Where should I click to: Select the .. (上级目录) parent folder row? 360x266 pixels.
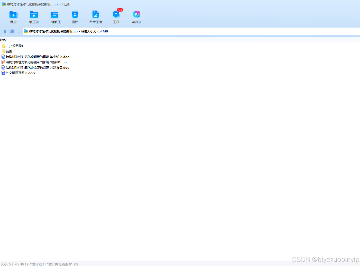(x=12, y=46)
